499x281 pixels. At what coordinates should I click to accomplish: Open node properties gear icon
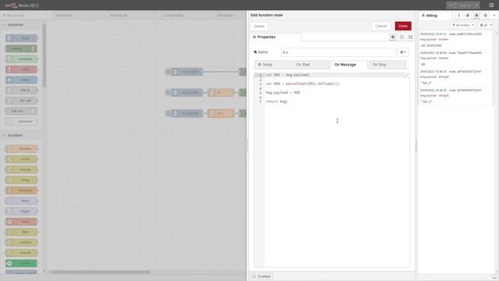pyautogui.click(x=393, y=37)
